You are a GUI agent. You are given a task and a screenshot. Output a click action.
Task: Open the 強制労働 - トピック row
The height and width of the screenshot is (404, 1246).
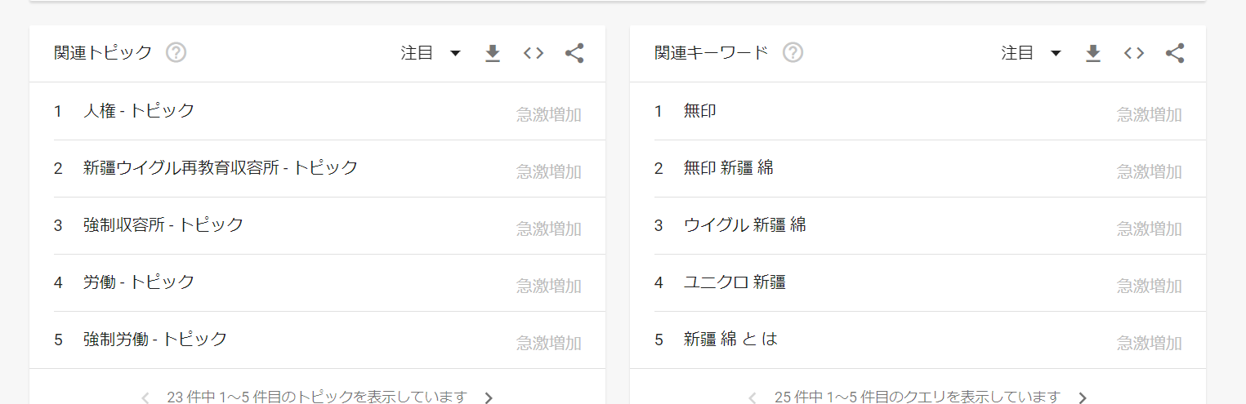pos(317,340)
